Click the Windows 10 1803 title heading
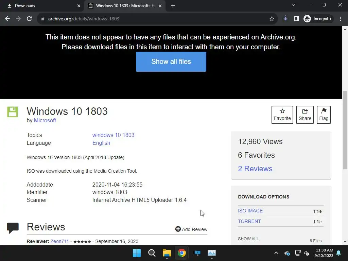Screen dimensions: 348x261 click(x=67, y=111)
